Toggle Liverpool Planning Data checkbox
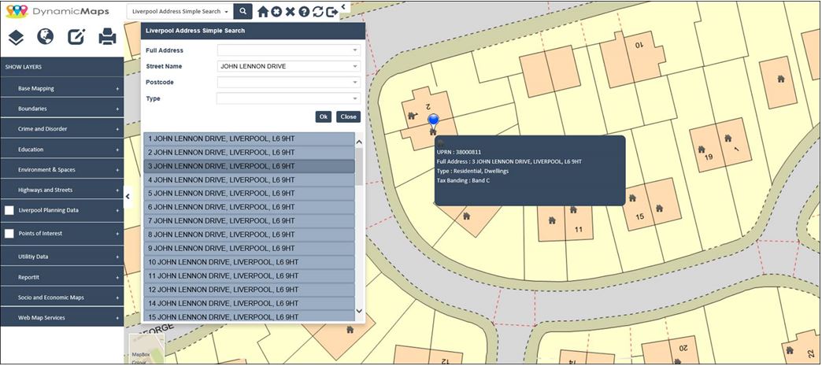The height and width of the screenshot is (366, 822). (9, 210)
